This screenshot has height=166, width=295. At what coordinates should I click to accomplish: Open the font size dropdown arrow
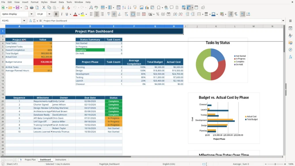click(49, 14)
